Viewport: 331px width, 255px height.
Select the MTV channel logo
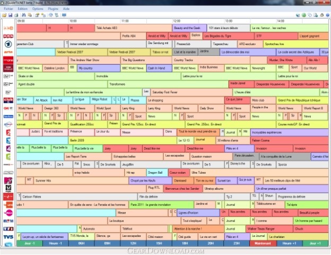(x=8, y=181)
